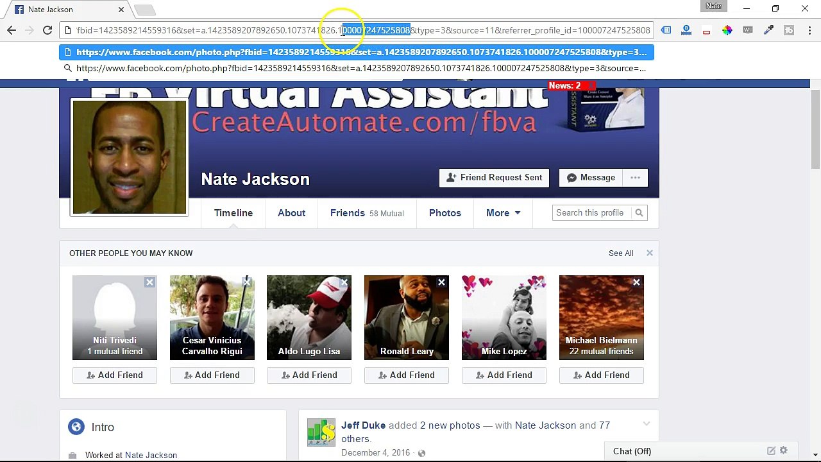The height and width of the screenshot is (462, 821).
Task: Click the gray W extension icon
Action: coord(747,30)
